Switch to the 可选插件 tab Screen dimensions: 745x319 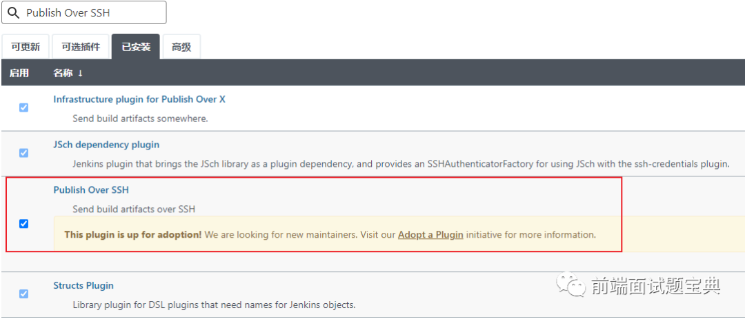tap(81, 47)
